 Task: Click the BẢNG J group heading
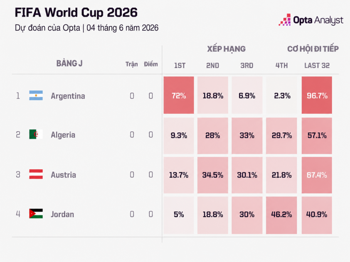[69, 64]
